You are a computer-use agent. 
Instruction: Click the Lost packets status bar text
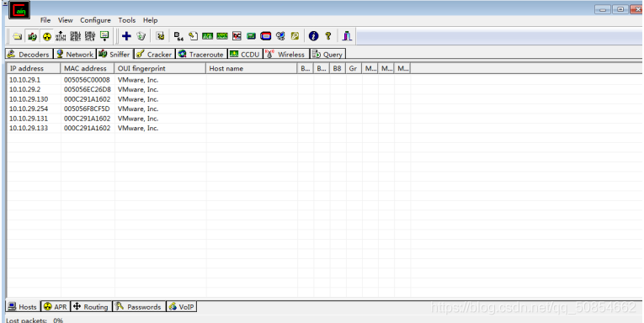point(35,320)
